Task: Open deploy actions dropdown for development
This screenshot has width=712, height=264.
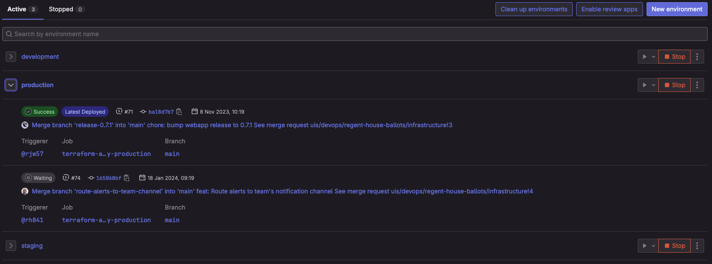Action: tap(653, 57)
